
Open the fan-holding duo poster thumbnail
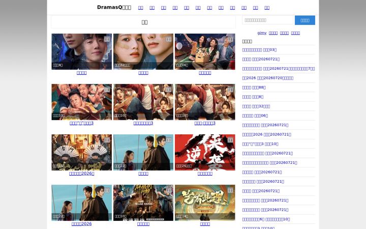(x=82, y=152)
